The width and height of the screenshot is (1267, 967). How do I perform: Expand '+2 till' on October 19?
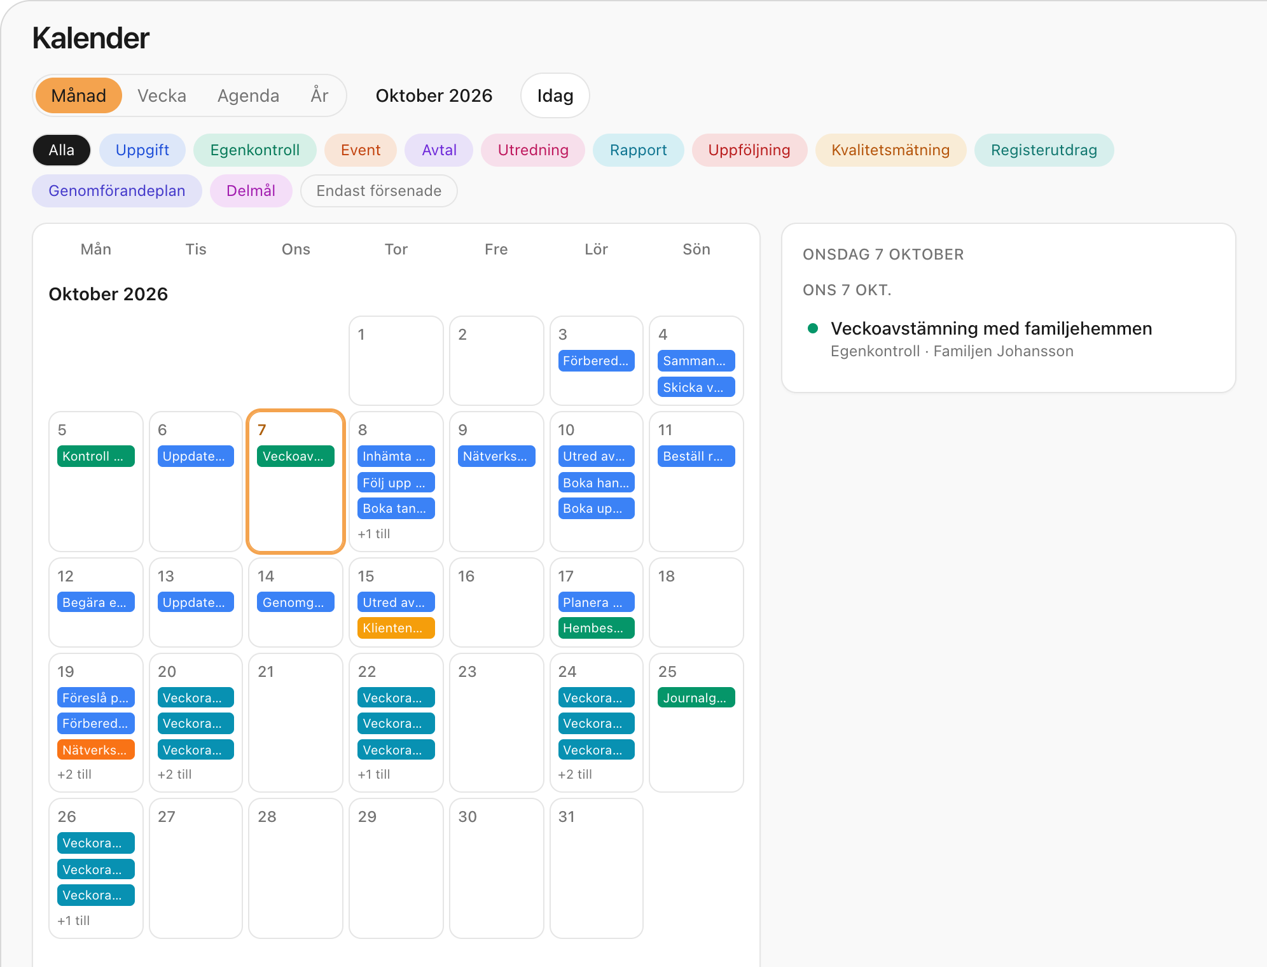[74, 774]
